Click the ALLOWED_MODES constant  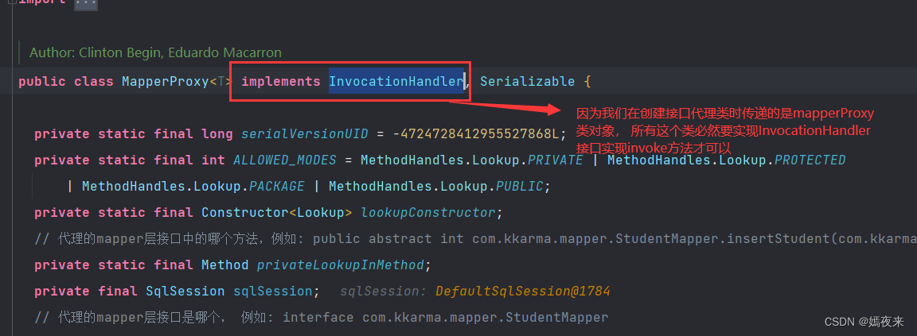[285, 160]
